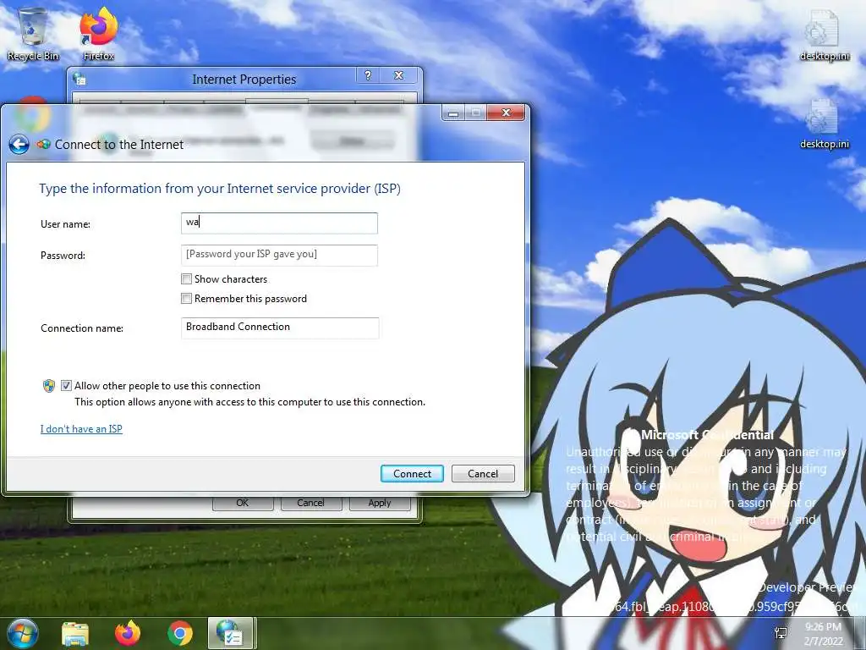Select the upper desktop.ini file icon

pos(824,34)
